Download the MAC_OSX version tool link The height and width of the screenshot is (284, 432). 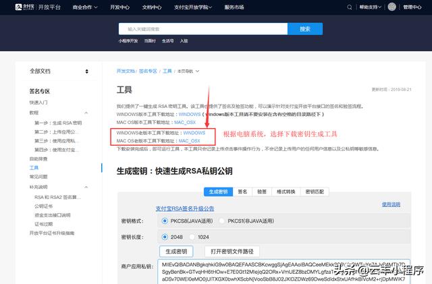tap(185, 122)
